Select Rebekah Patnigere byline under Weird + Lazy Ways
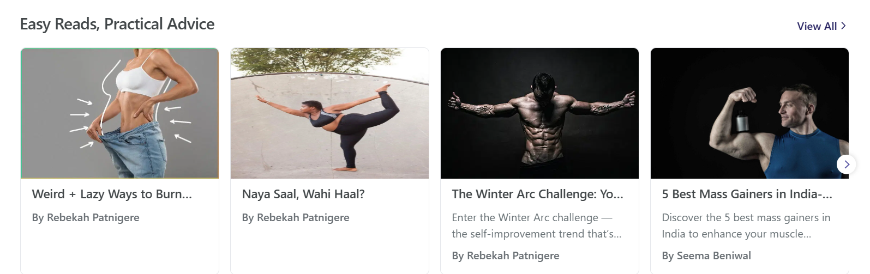This screenshot has height=274, width=870. [x=86, y=217]
